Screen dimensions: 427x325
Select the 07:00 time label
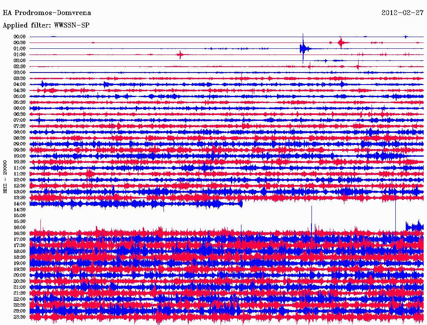click(x=20, y=120)
